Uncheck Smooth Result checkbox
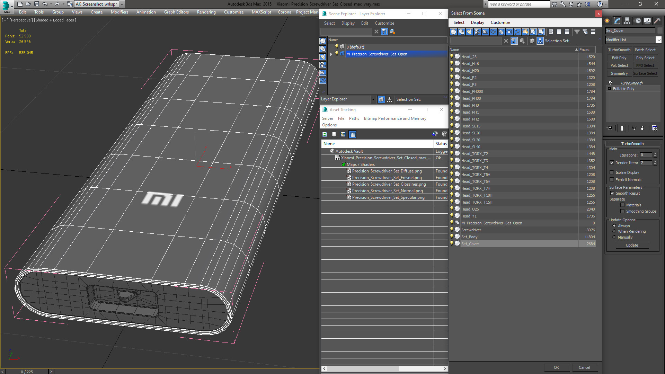This screenshot has height=374, width=665. click(612, 193)
